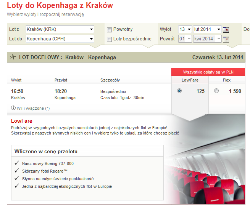Click the 16:50 departure time
The height and width of the screenshot is (205, 250).
click(17, 91)
